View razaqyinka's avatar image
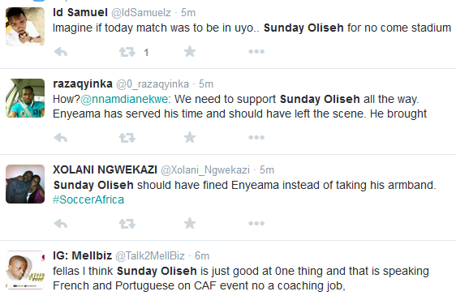Image resolution: width=456 pixels, height=300 pixels. pyautogui.click(x=25, y=98)
